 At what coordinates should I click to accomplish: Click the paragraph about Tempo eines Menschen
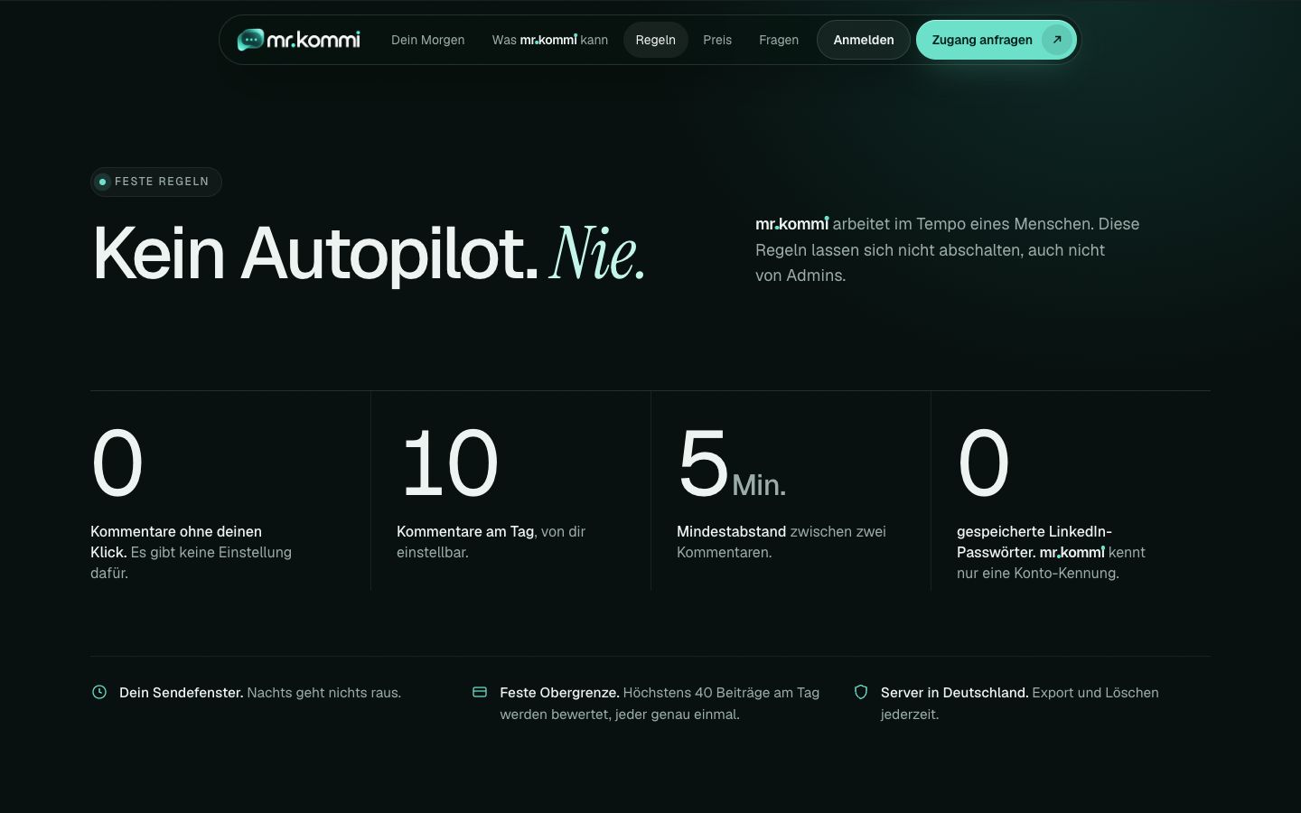click(948, 249)
